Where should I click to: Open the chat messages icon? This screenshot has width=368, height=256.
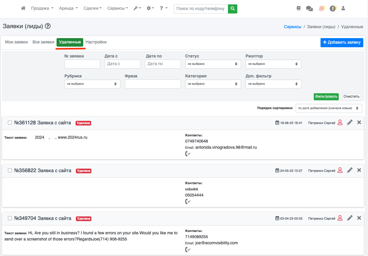point(309,9)
